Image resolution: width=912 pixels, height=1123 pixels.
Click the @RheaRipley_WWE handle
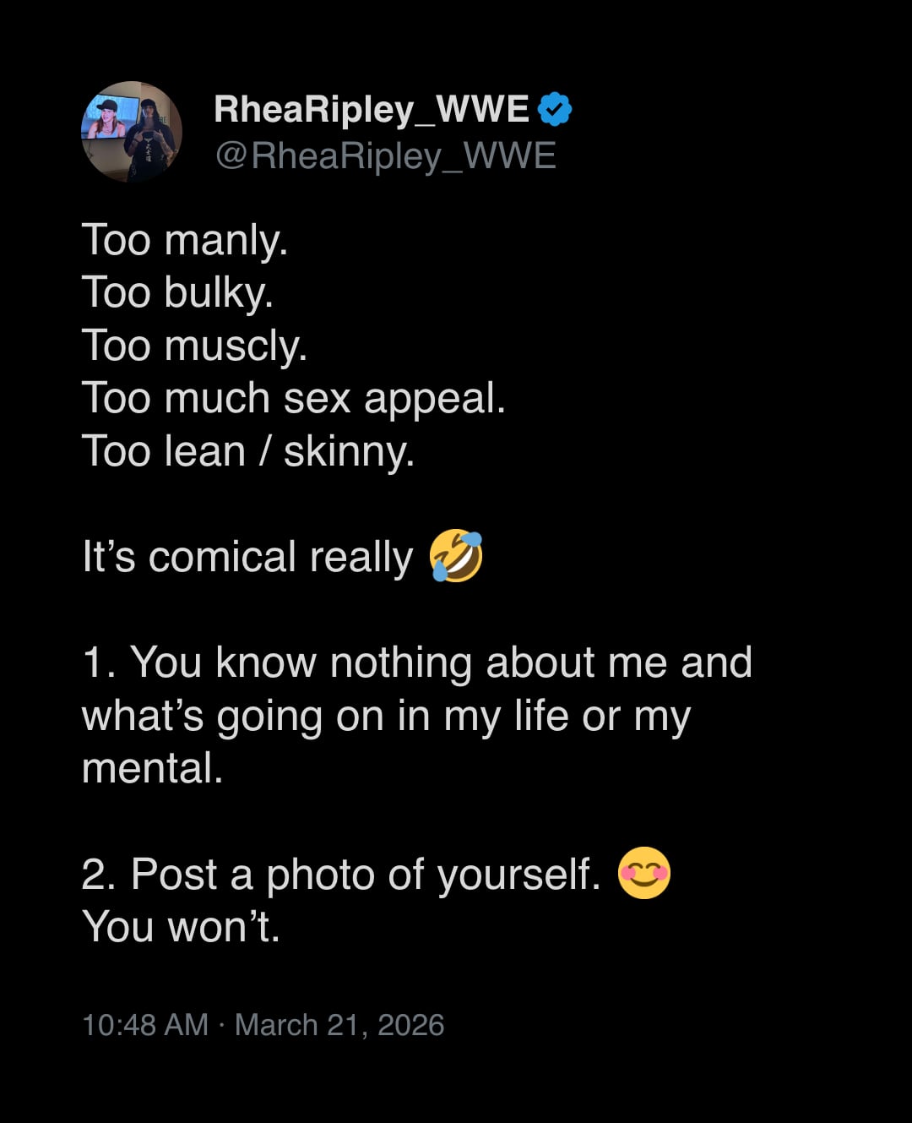(386, 155)
